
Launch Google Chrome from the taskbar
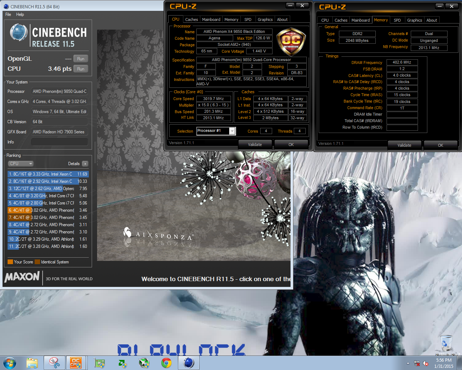[x=166, y=363]
